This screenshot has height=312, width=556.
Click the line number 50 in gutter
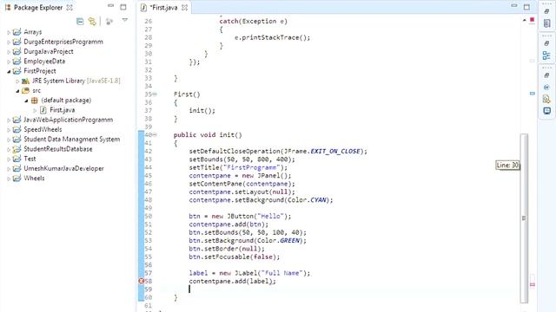click(x=149, y=216)
